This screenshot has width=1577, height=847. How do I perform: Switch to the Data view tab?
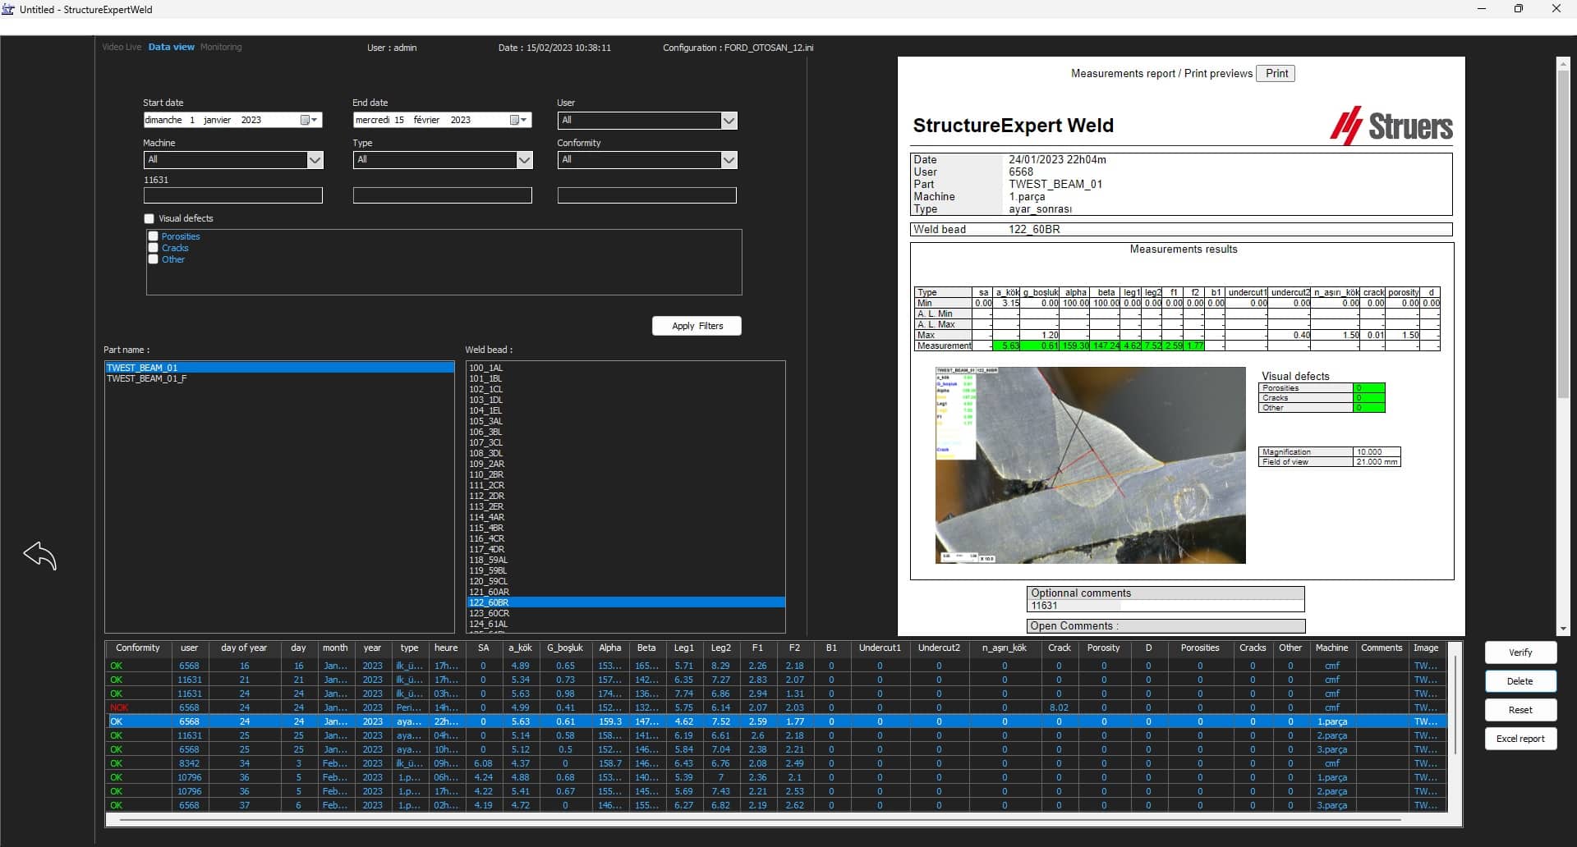click(172, 47)
